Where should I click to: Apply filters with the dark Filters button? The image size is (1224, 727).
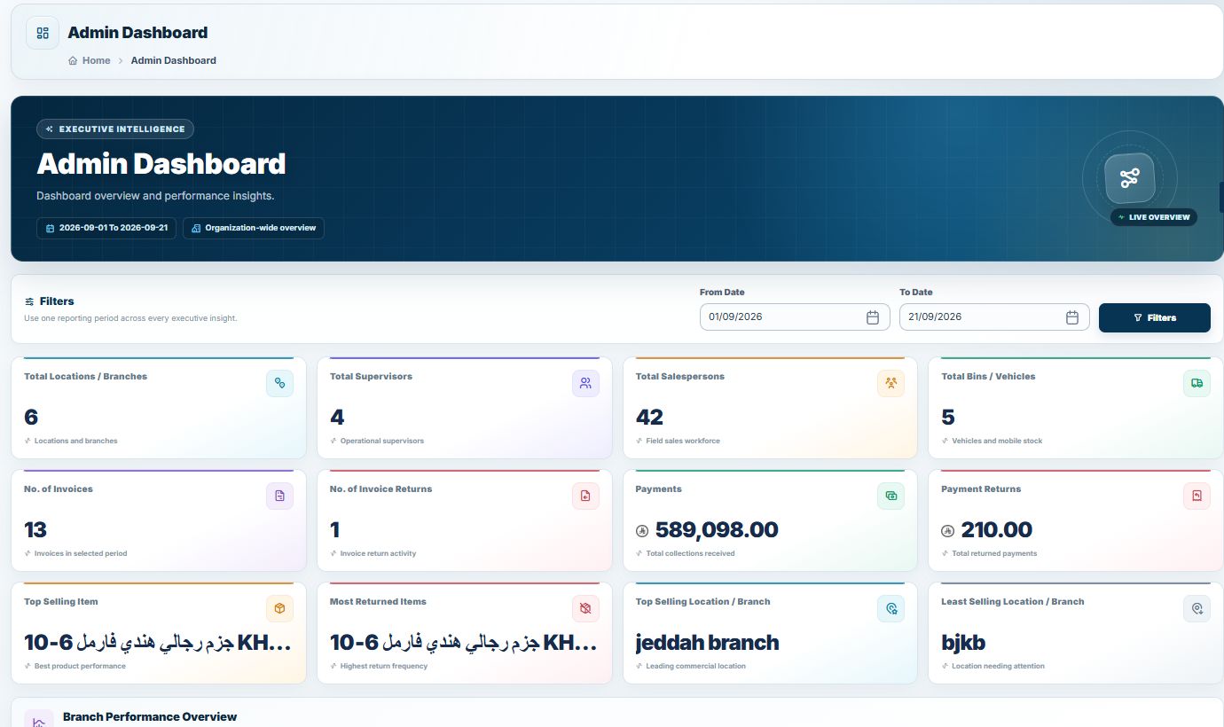click(1154, 317)
